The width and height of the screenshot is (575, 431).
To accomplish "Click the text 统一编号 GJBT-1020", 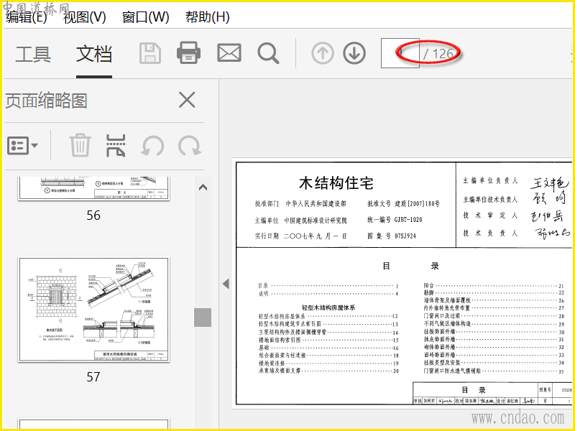I will (395, 220).
